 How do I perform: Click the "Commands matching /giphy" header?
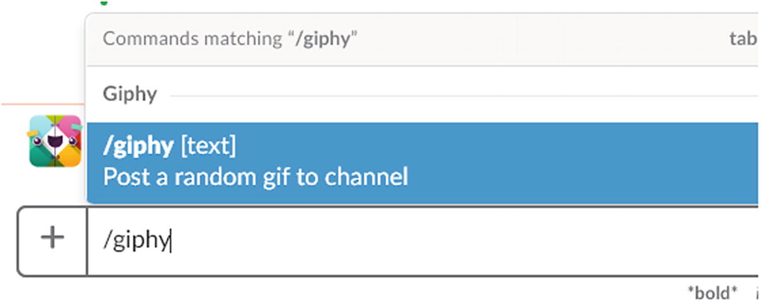pyautogui.click(x=230, y=39)
